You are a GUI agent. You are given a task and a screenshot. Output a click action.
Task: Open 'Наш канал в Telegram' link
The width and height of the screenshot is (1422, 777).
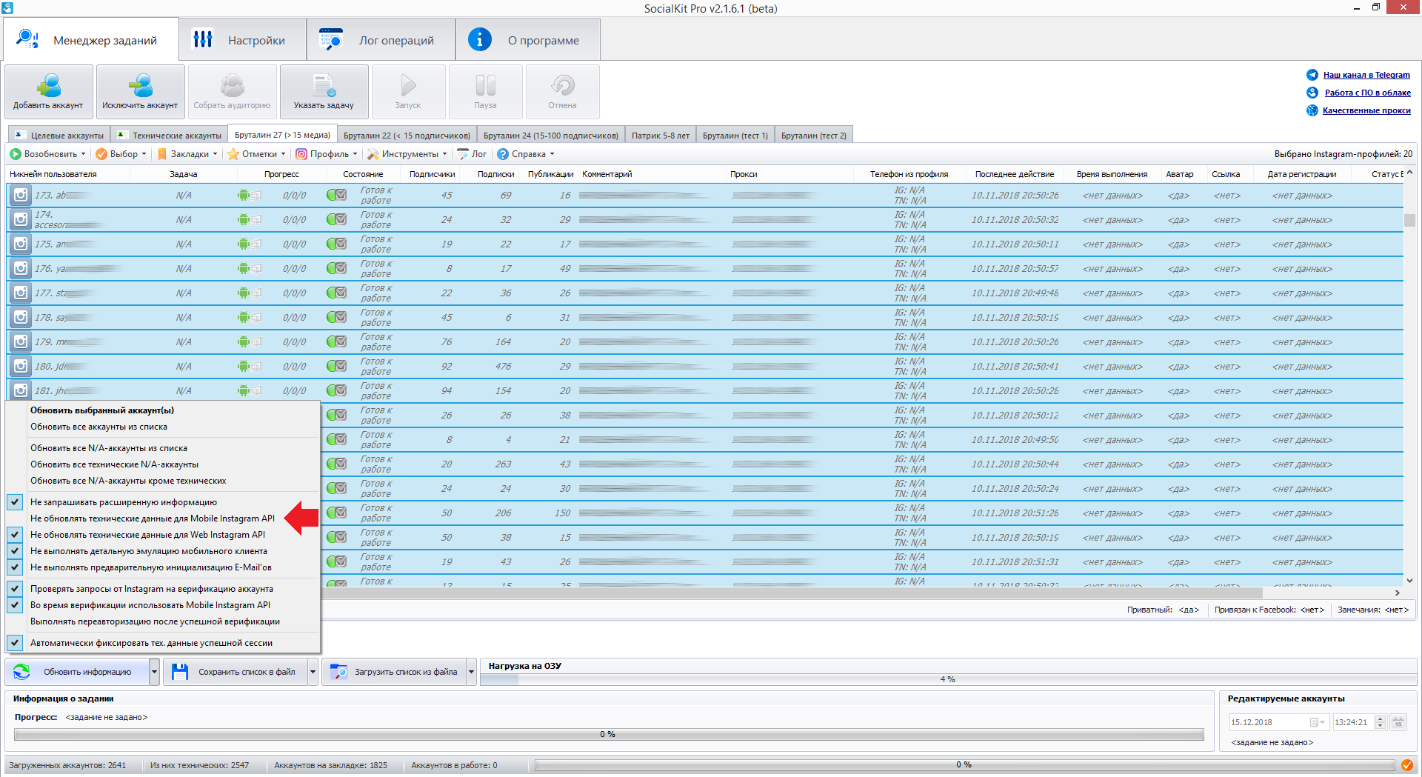(1366, 75)
